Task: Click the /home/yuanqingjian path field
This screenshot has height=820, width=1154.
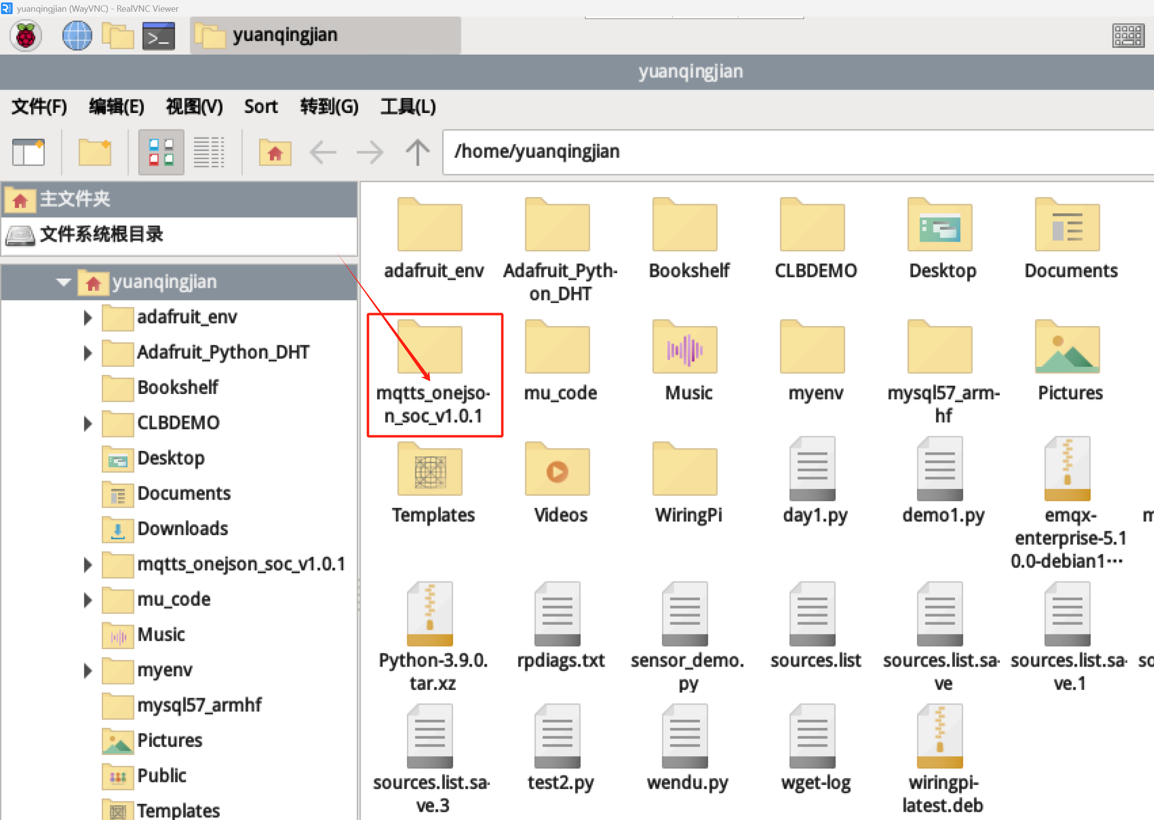Action: pos(798,152)
